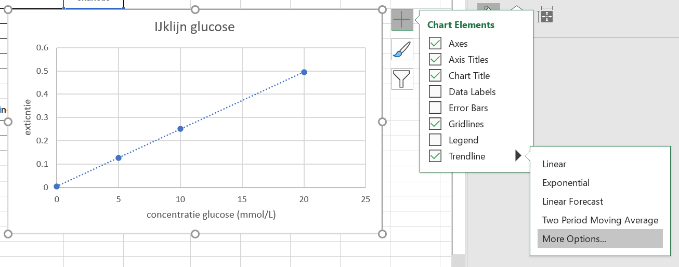Viewport: 679px width, 267px height.
Task: Enable the Data Labels checkbox
Action: [x=435, y=92]
